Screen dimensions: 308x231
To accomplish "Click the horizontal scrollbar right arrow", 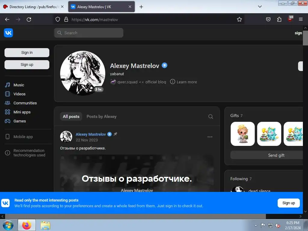I will tap(300, 216).
